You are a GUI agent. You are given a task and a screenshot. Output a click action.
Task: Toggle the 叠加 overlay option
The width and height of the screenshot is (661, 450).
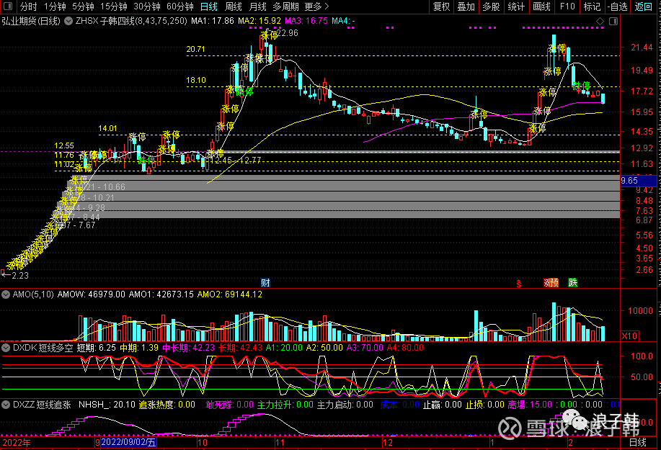tap(466, 6)
